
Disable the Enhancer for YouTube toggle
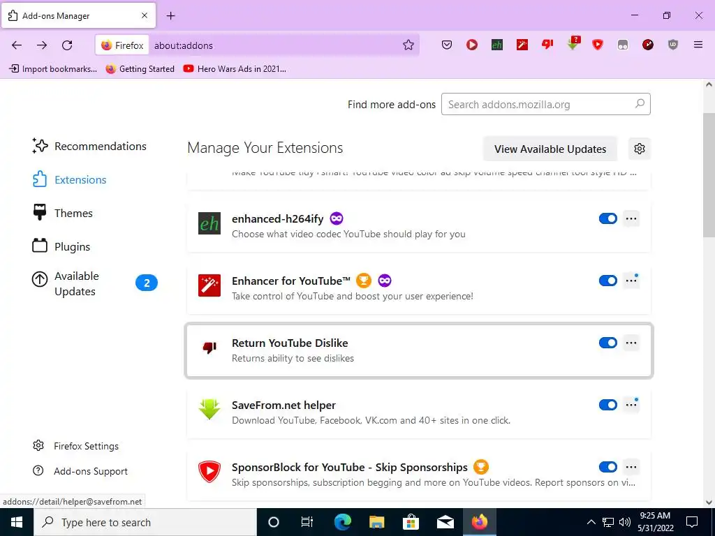click(x=608, y=281)
